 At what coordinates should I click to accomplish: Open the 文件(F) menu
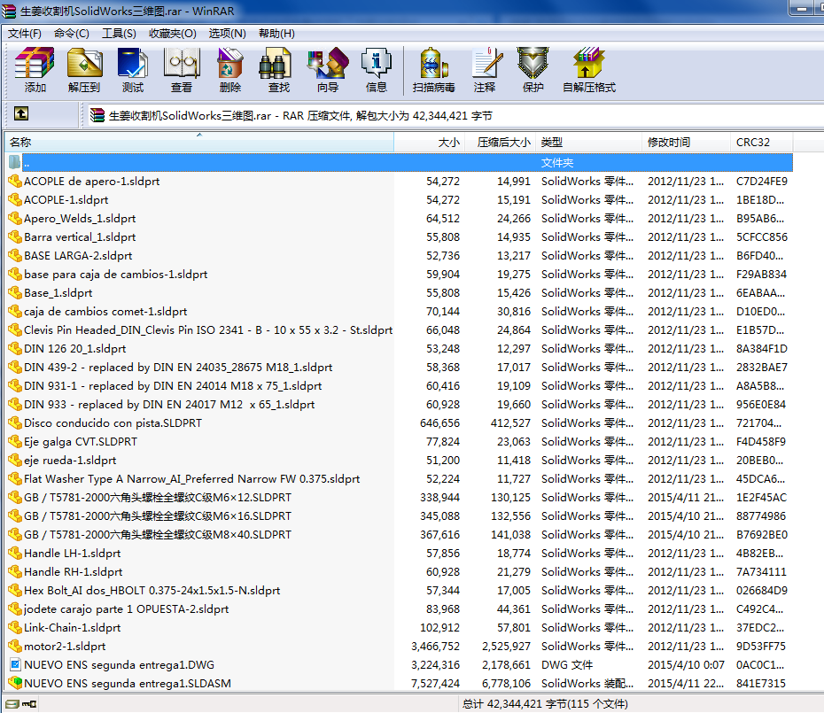point(24,33)
